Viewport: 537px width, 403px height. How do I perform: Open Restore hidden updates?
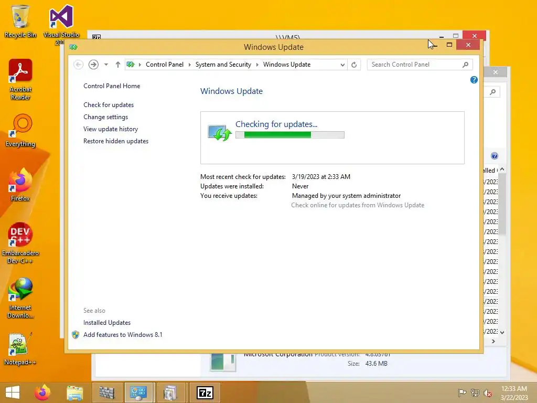point(116,141)
